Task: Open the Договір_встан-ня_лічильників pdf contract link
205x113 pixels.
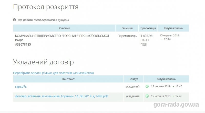Action: pyautogui.click(x=61, y=96)
